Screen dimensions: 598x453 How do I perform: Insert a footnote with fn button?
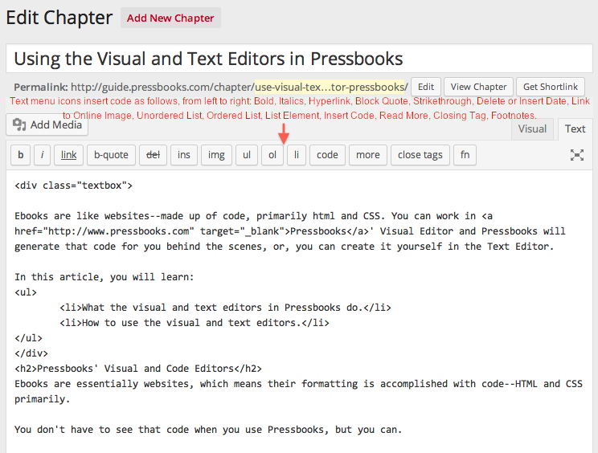pos(465,155)
